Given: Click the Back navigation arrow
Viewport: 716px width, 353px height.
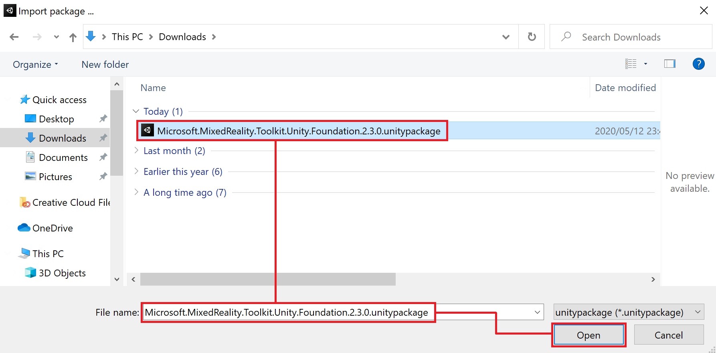Looking at the screenshot, I should 14,37.
